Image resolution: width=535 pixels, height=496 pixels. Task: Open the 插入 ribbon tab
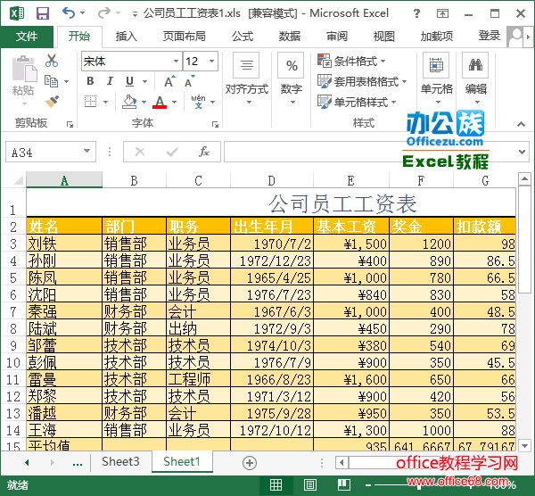(127, 37)
